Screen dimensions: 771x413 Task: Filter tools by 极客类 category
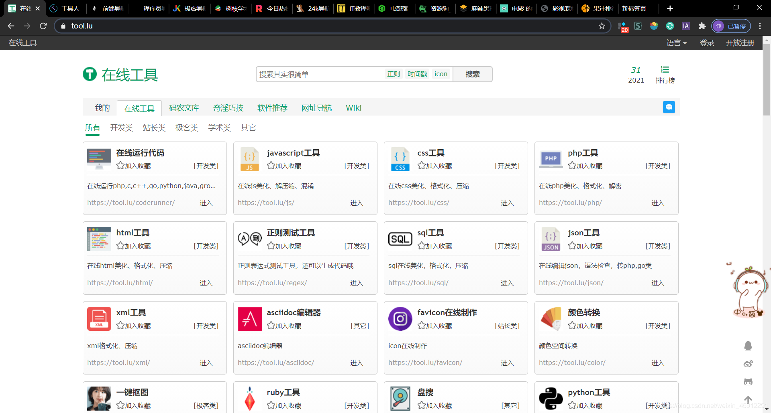[187, 128]
